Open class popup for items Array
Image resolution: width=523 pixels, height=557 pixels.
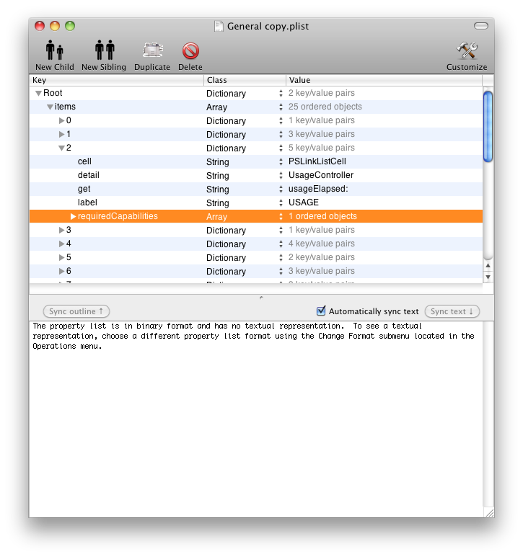[x=281, y=107]
